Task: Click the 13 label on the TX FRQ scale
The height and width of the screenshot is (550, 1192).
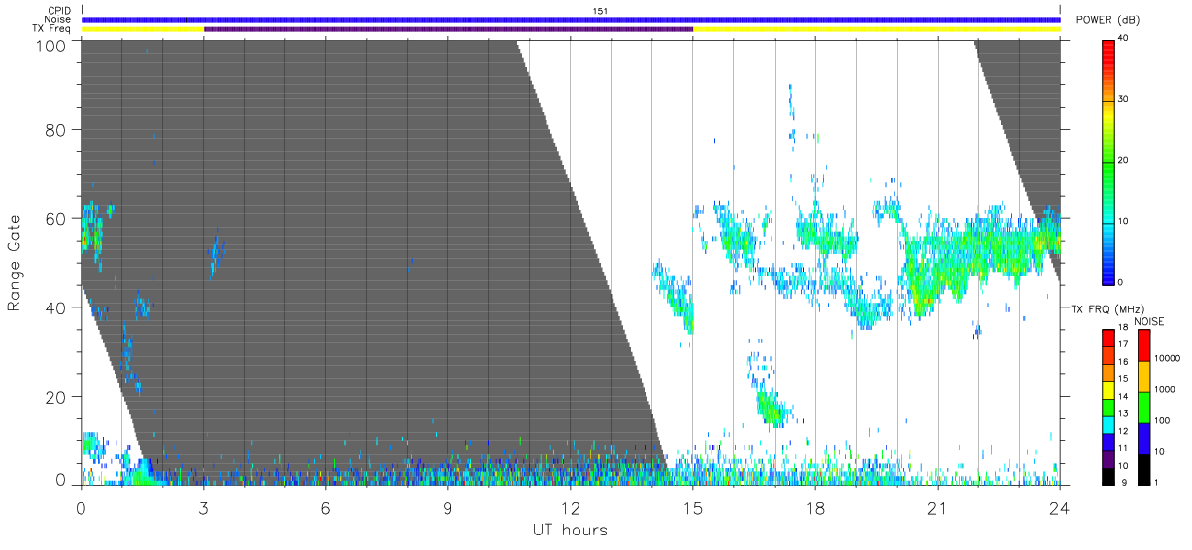Action: coord(1124,414)
